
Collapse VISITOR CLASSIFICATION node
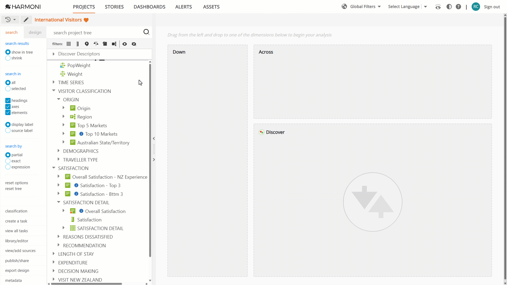click(x=54, y=91)
